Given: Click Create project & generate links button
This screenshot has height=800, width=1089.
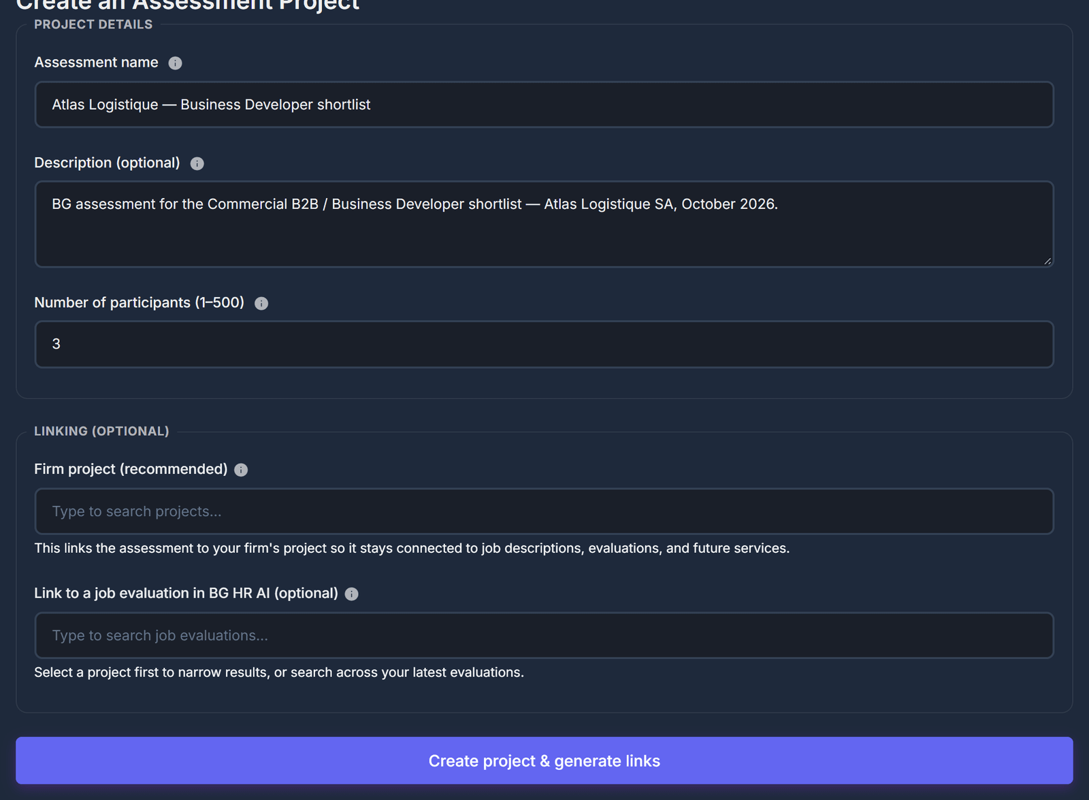Looking at the screenshot, I should pos(544,761).
